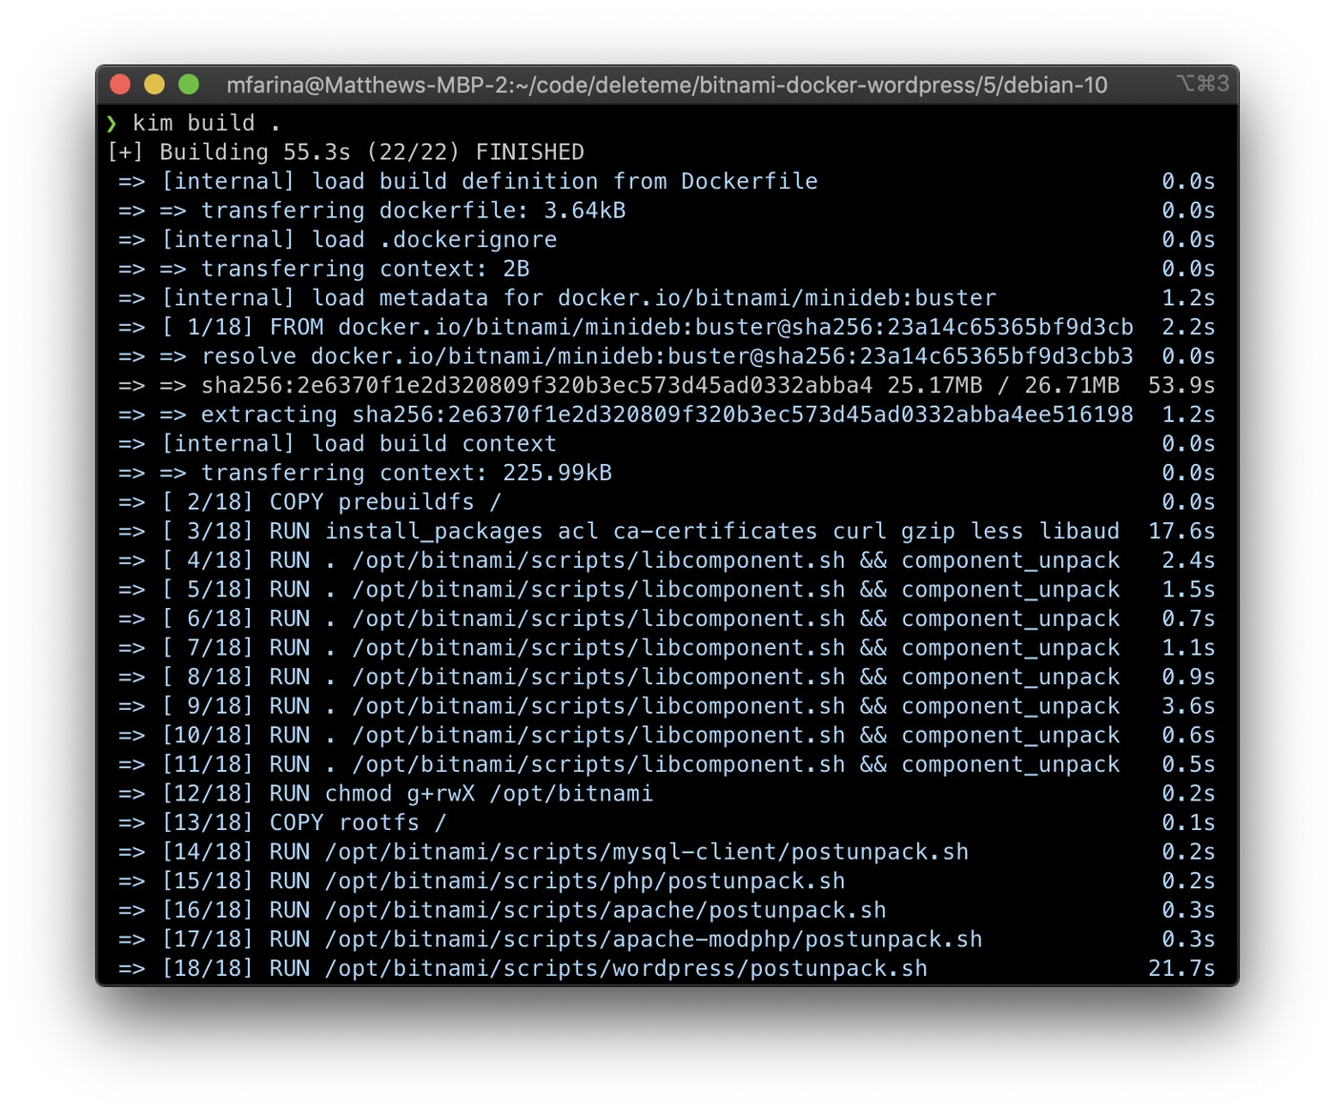Click the ⌥⌘3 shortcut indicator in title bar

[x=1201, y=84]
